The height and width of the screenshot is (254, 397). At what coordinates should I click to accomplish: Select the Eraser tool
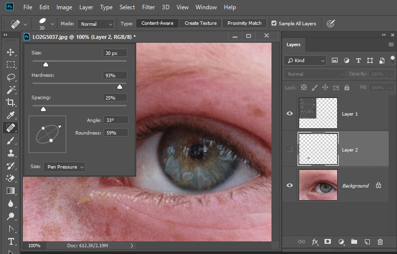point(11,178)
